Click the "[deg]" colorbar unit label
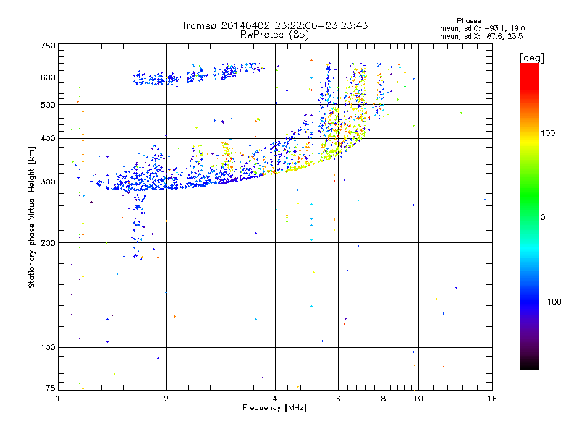This screenshot has height=434, width=579. pyautogui.click(x=531, y=58)
